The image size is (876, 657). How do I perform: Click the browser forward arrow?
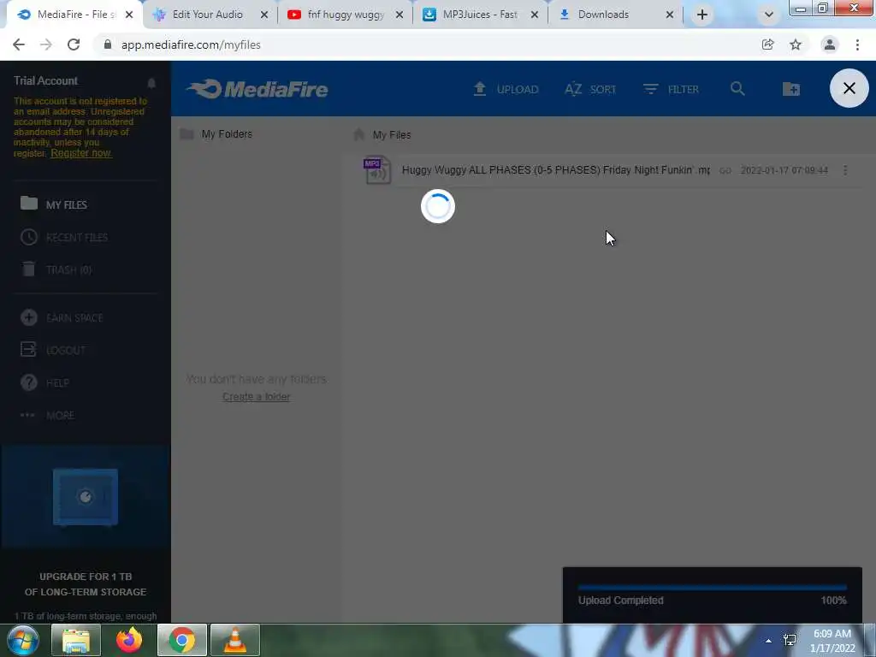click(x=46, y=44)
